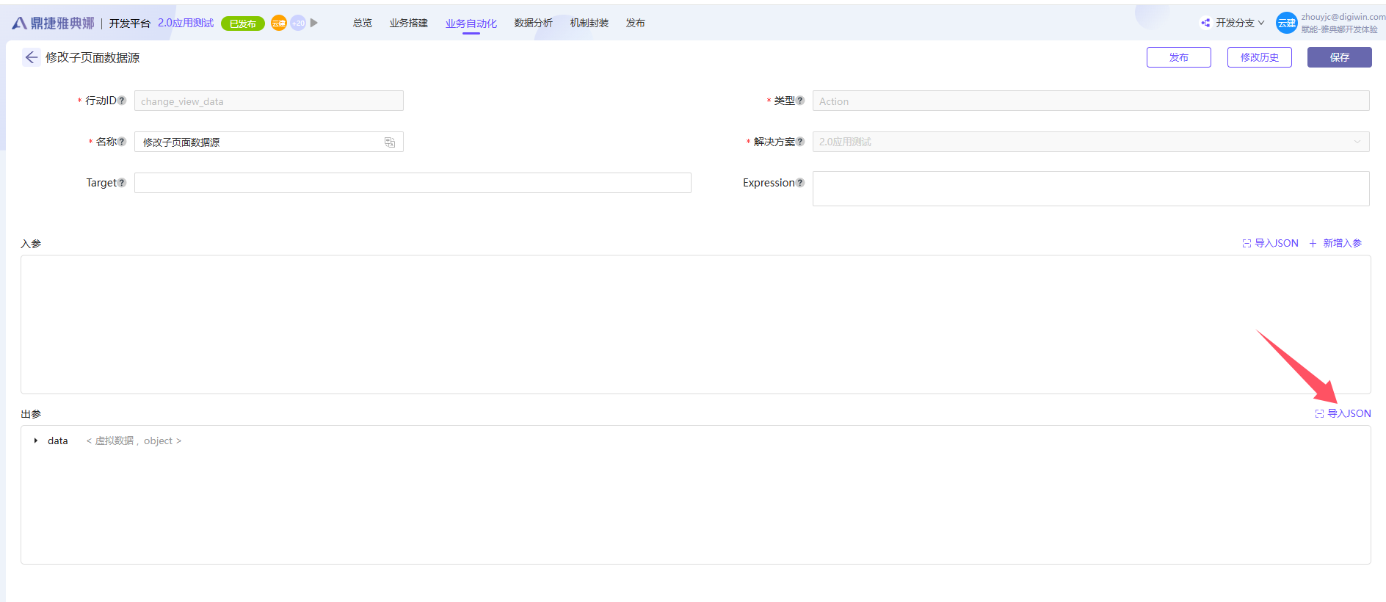Click the 保存 save button
1386x602 pixels.
pos(1340,57)
